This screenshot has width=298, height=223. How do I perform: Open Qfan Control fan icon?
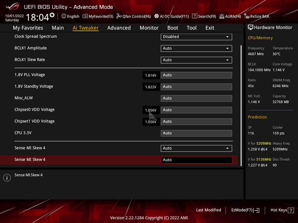click(x=119, y=16)
